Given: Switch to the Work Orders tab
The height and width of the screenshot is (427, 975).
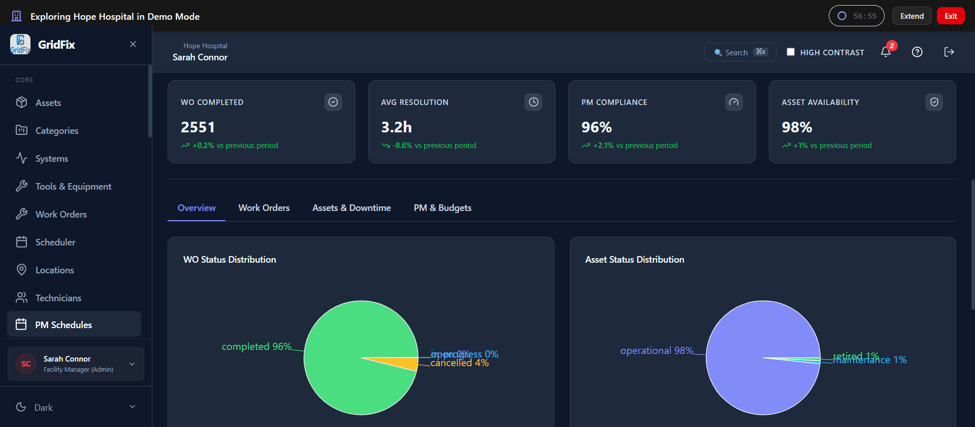Looking at the screenshot, I should pyautogui.click(x=264, y=208).
